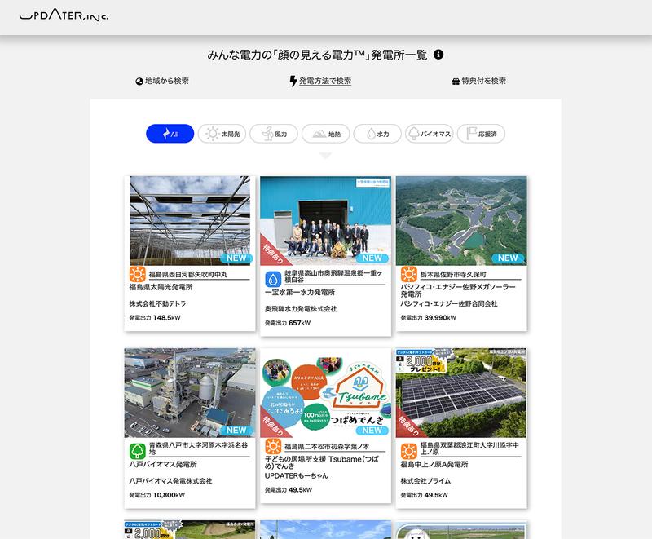Filter plants by 水力 hydro
The image size is (652, 539).
[377, 134]
